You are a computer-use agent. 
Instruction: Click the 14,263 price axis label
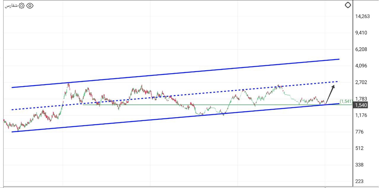coord(362,16)
